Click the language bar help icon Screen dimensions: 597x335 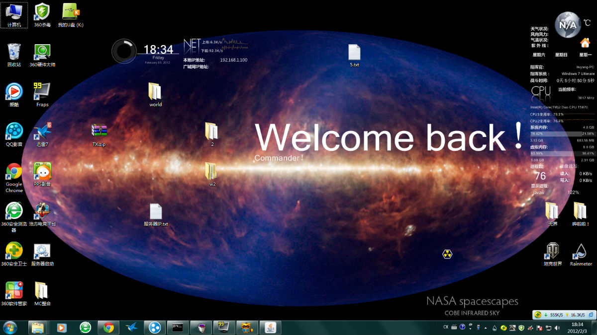point(462,327)
